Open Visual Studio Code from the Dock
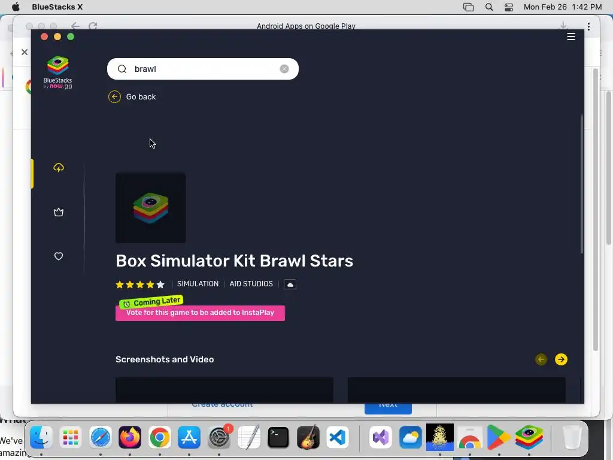This screenshot has height=460, width=613. 338,437
